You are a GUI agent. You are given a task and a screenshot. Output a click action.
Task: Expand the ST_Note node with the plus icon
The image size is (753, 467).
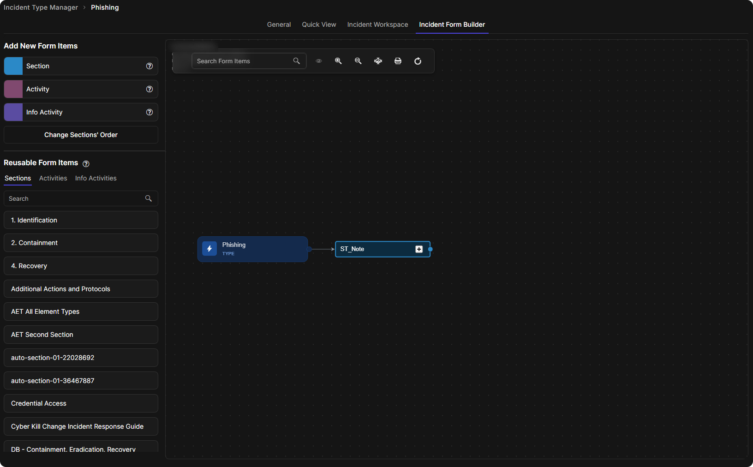(x=419, y=249)
